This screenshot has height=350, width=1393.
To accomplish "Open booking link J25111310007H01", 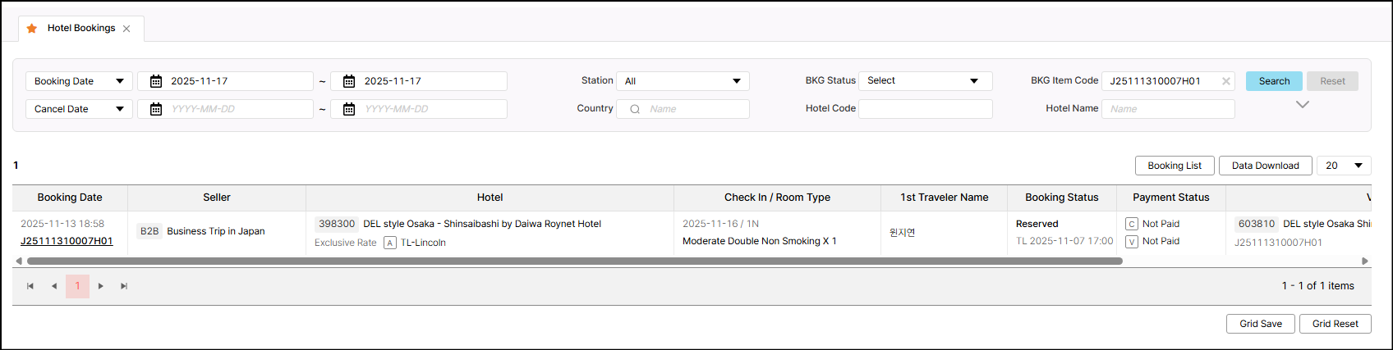I will click(x=67, y=241).
